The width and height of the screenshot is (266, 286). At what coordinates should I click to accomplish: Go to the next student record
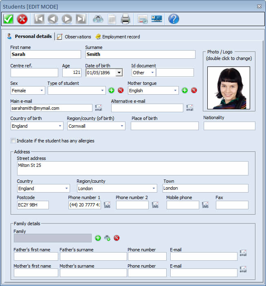click(x=67, y=19)
